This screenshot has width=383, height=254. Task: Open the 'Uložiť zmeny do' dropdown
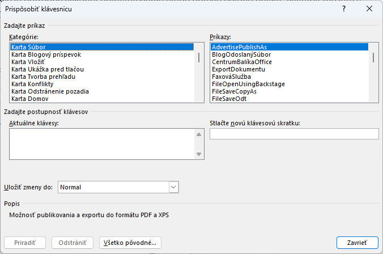coord(174,187)
